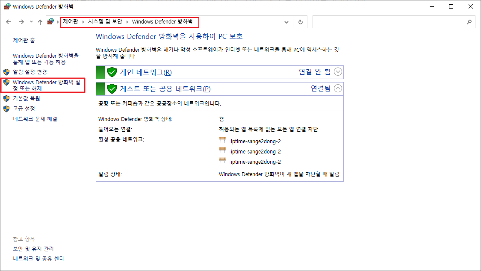The height and width of the screenshot is (271, 481).
Task: Open Windows Defender 방화벽 설정 또는 해제
Action: click(x=46, y=85)
